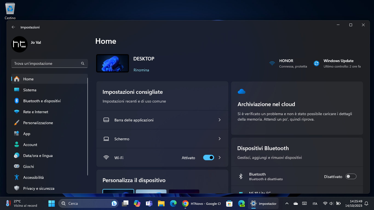Enable the Bluetooth toggle

click(x=351, y=176)
